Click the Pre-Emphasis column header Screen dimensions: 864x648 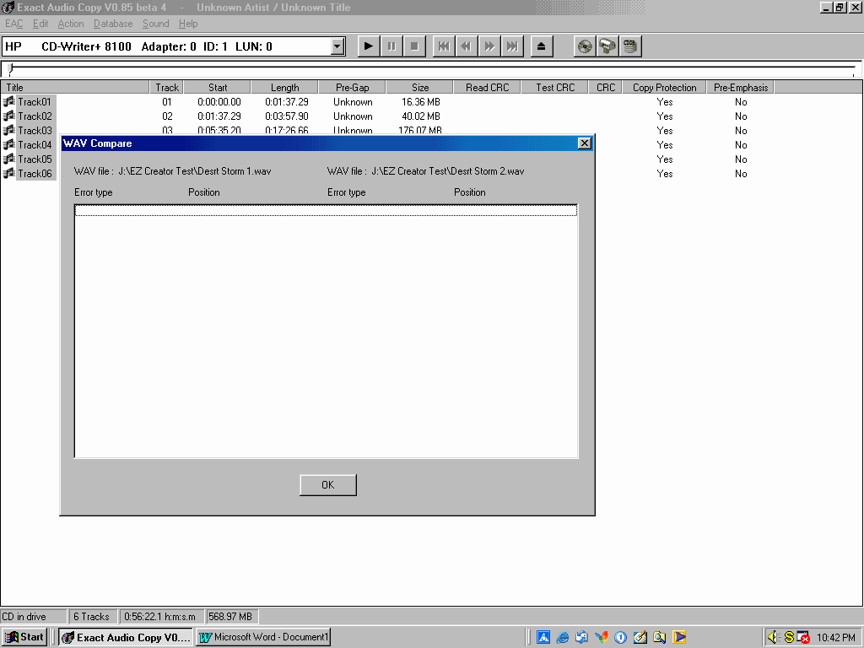(x=741, y=87)
